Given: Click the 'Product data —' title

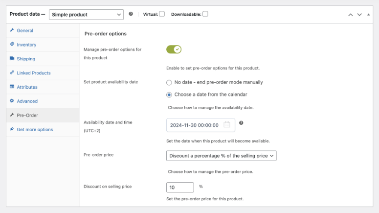Looking at the screenshot, I should coord(27,14).
